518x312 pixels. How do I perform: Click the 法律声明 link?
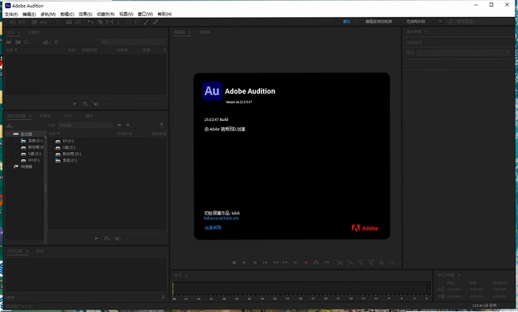point(213,228)
